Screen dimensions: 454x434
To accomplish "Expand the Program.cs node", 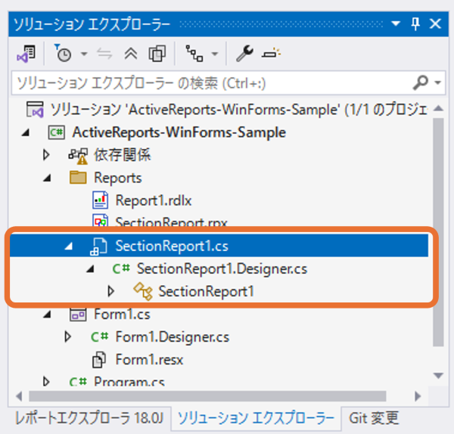I will [x=46, y=381].
